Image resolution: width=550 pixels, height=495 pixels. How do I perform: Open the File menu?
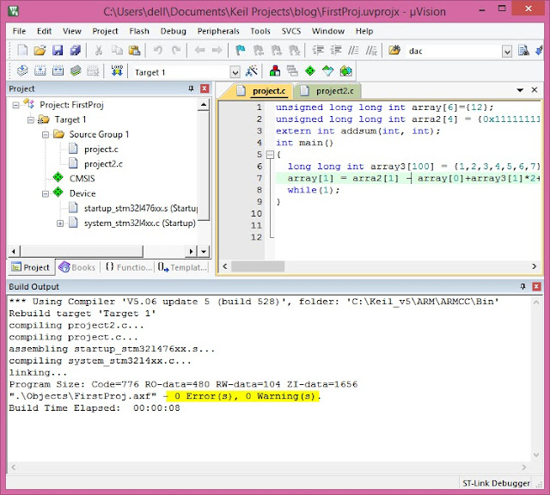tap(19, 31)
